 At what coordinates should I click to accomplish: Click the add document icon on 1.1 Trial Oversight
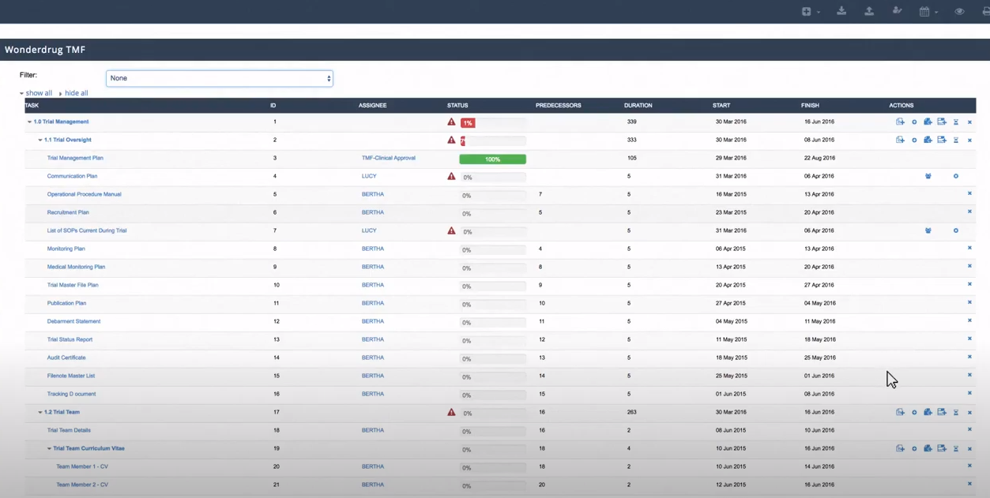pos(900,140)
